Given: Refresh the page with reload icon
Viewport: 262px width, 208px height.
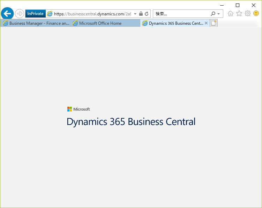Looking at the screenshot, I should [x=147, y=14].
